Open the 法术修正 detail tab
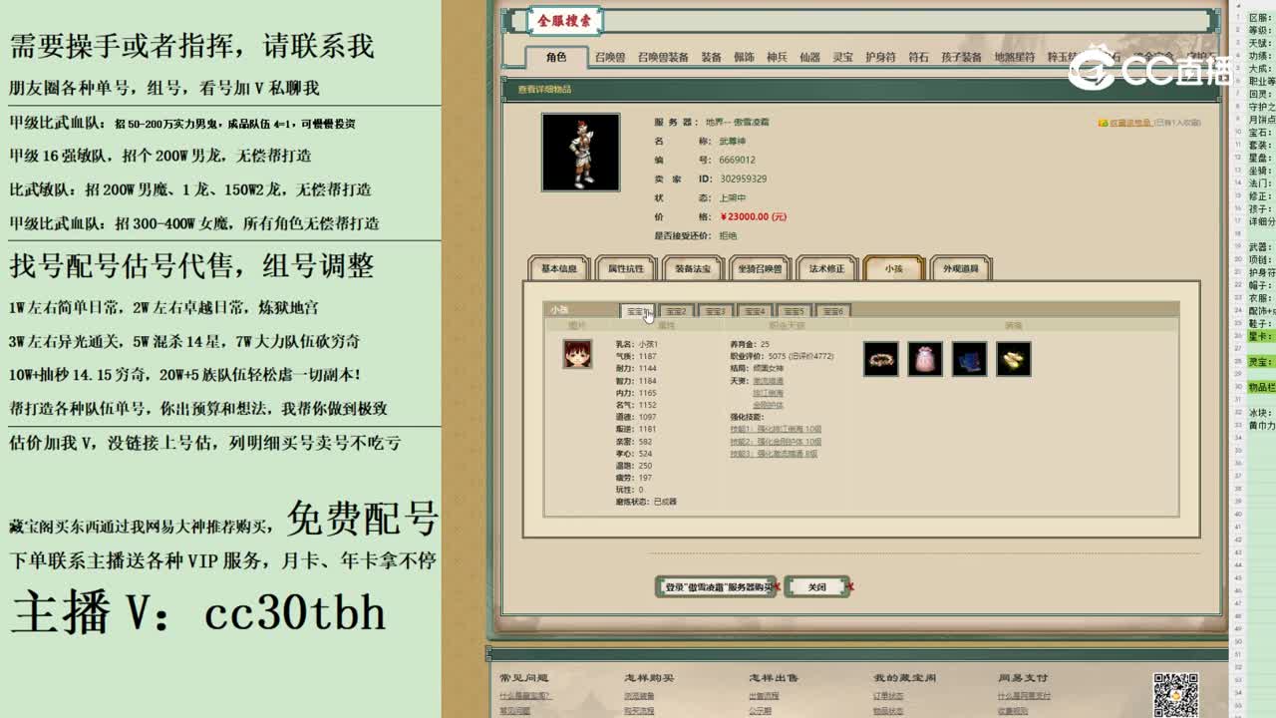 click(x=827, y=268)
